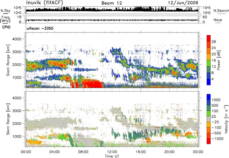Click the "20:00" time tick label
The width and height of the screenshot is (229, 158).
(x=169, y=152)
